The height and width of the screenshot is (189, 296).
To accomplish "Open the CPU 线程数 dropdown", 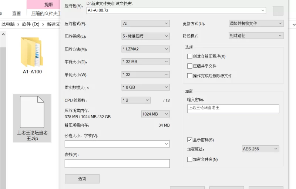I will [136, 100].
